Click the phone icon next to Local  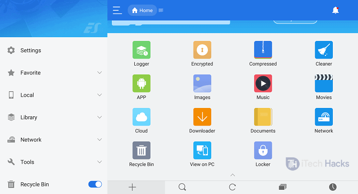click(x=11, y=95)
